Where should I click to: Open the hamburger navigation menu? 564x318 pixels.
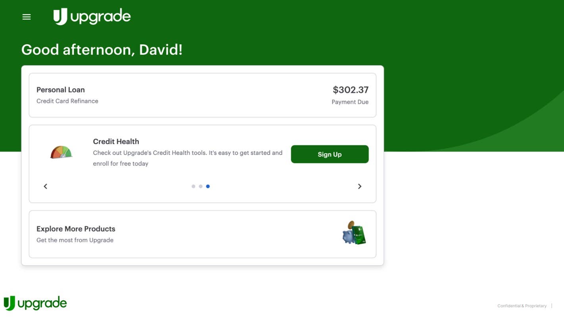tap(27, 17)
